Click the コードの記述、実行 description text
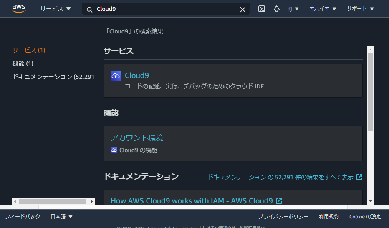This screenshot has height=228, width=389. pos(194,86)
